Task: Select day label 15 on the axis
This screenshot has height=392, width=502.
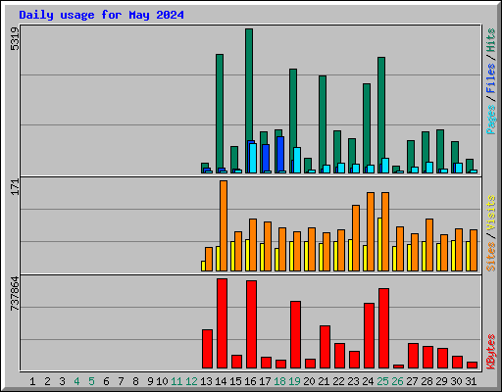Action: [235, 381]
